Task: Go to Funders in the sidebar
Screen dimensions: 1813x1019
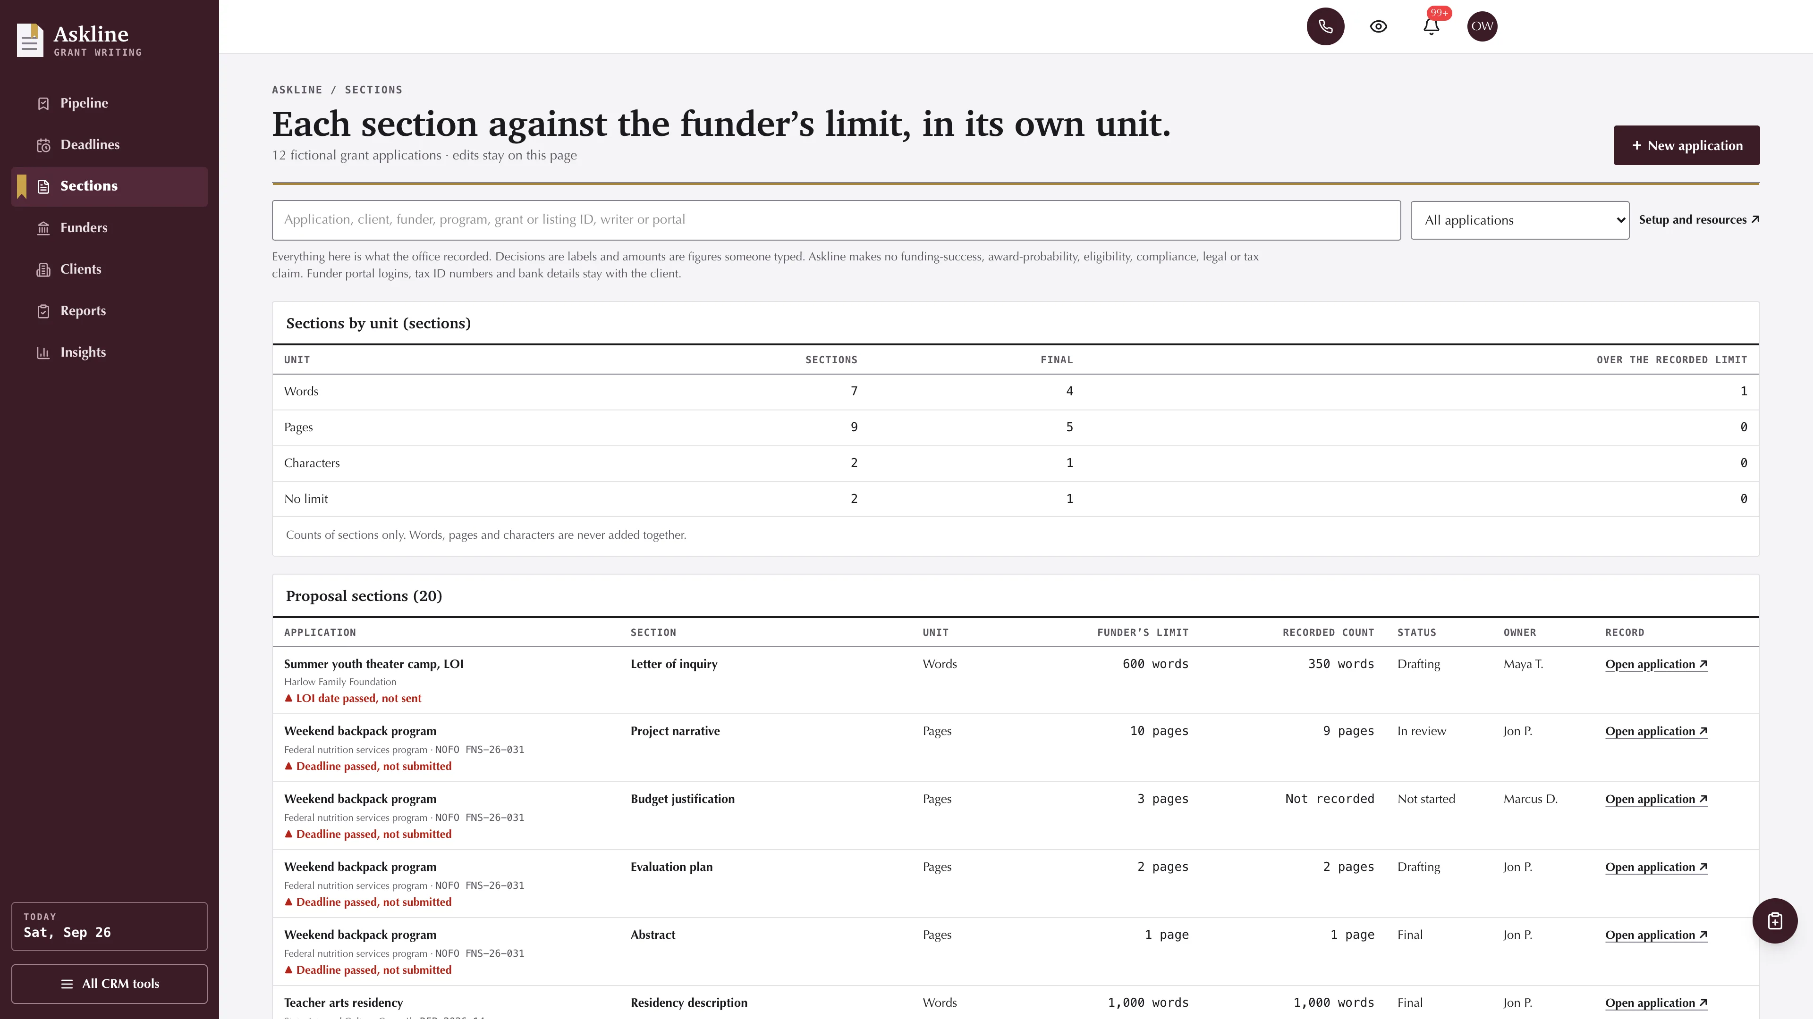Action: pyautogui.click(x=109, y=228)
